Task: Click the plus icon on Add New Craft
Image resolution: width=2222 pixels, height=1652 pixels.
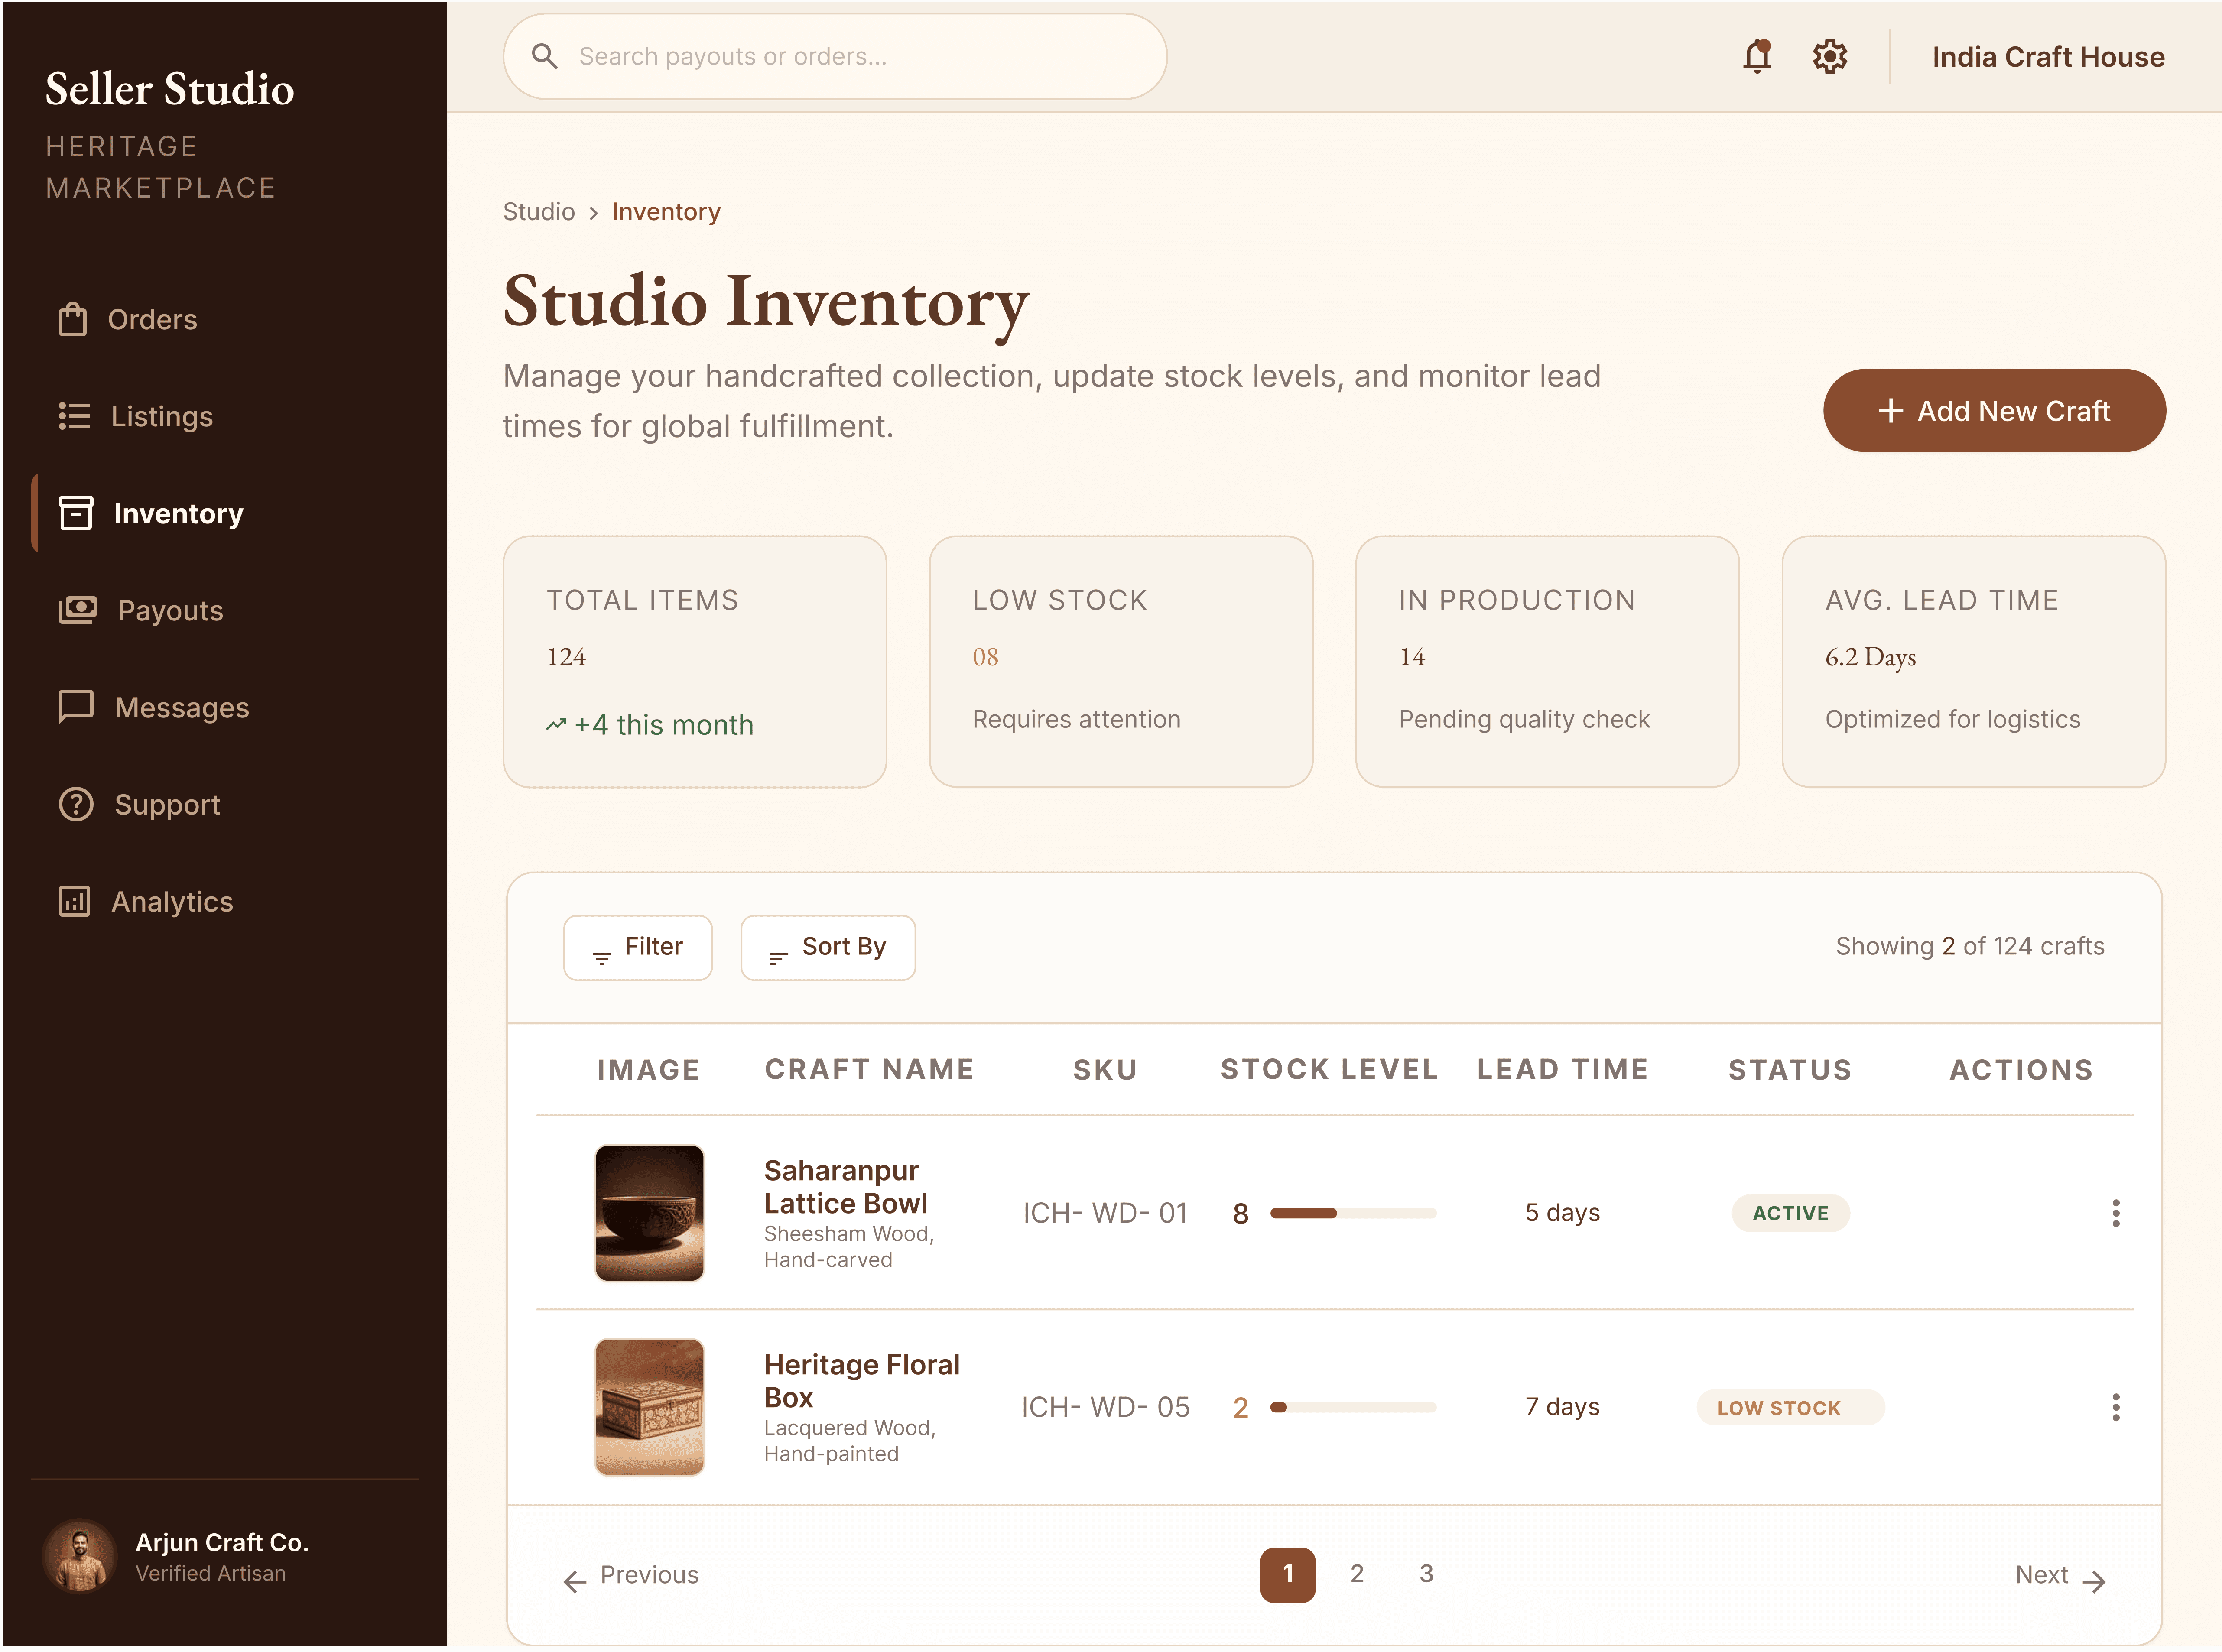Action: [1890, 411]
